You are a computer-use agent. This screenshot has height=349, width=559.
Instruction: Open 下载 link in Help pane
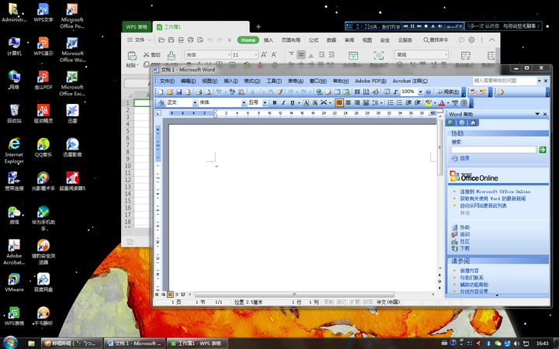tap(464, 248)
